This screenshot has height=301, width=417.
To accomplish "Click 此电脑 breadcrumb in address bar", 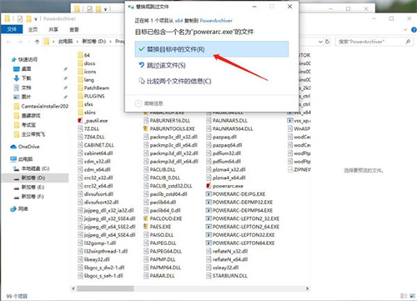I will point(66,42).
